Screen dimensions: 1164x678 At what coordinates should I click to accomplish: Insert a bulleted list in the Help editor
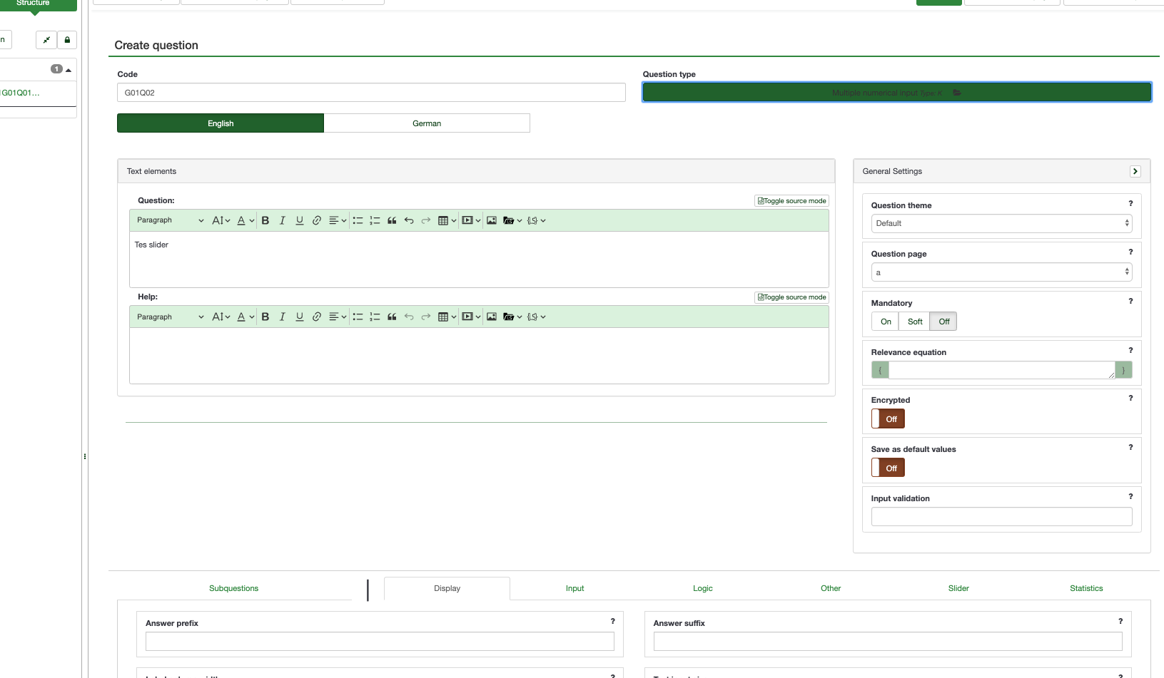pyautogui.click(x=358, y=317)
